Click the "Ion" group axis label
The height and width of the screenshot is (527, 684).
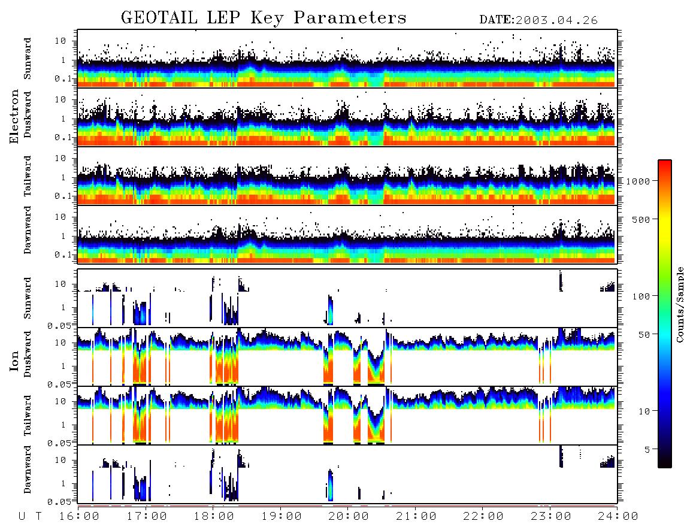[x=14, y=361]
